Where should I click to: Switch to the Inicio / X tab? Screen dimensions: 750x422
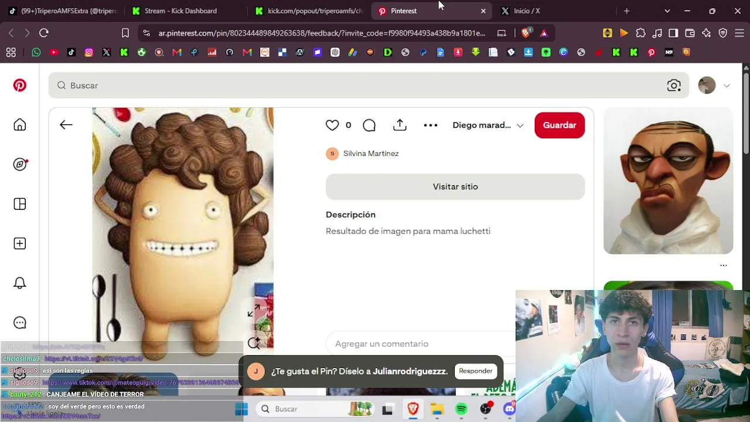tap(554, 11)
